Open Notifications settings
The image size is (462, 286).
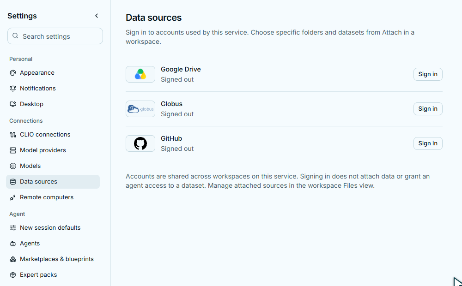click(53, 88)
